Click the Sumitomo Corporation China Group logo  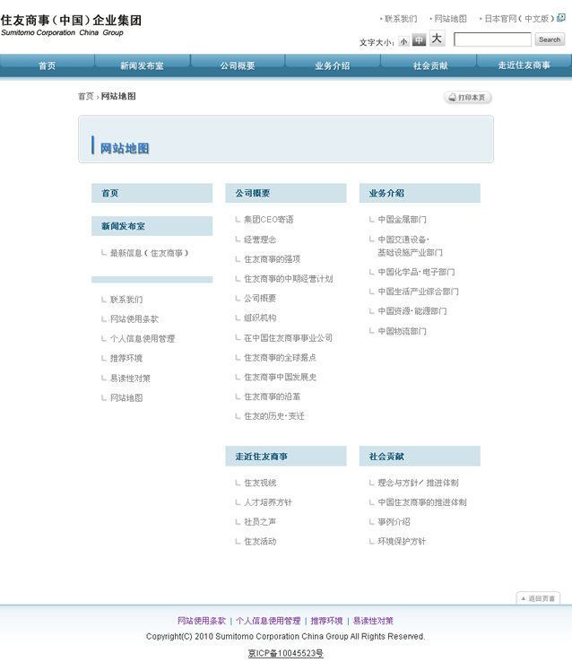click(x=71, y=26)
